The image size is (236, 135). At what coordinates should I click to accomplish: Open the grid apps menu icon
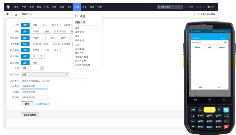pos(8,14)
